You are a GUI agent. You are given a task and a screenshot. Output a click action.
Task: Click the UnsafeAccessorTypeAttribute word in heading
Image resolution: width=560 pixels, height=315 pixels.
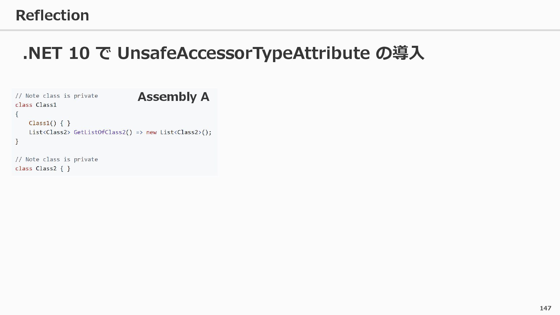click(243, 53)
